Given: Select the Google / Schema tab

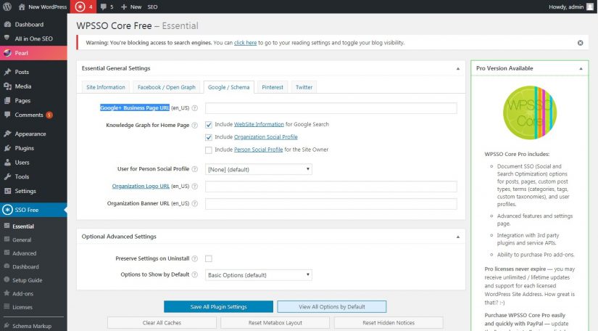Looking at the screenshot, I should click(228, 87).
